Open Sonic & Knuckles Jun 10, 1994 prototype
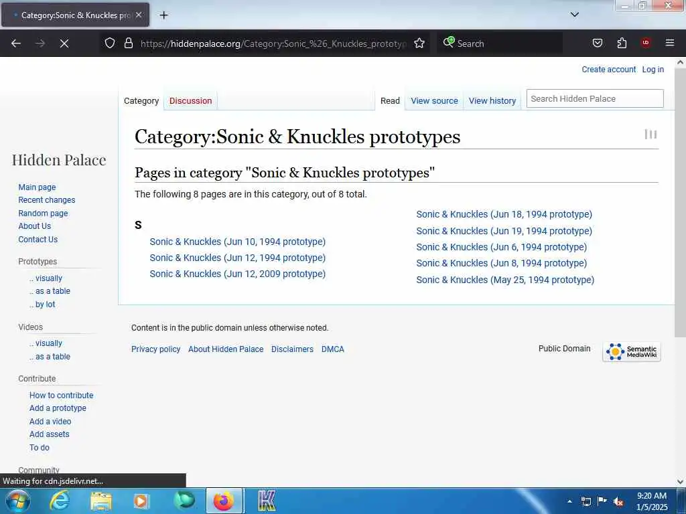 [x=238, y=242]
